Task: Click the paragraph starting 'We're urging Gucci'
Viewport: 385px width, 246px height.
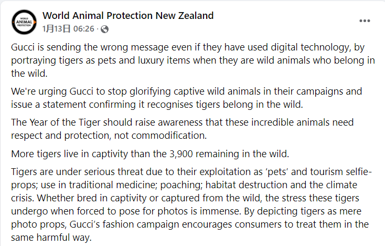Action: pyautogui.click(x=187, y=98)
